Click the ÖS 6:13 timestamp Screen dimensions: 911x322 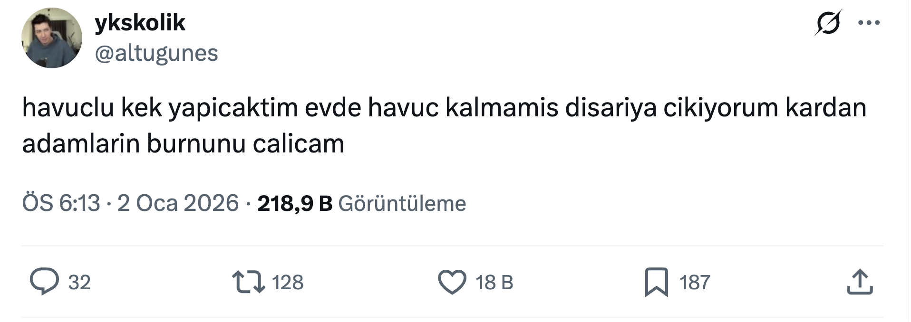(x=61, y=203)
